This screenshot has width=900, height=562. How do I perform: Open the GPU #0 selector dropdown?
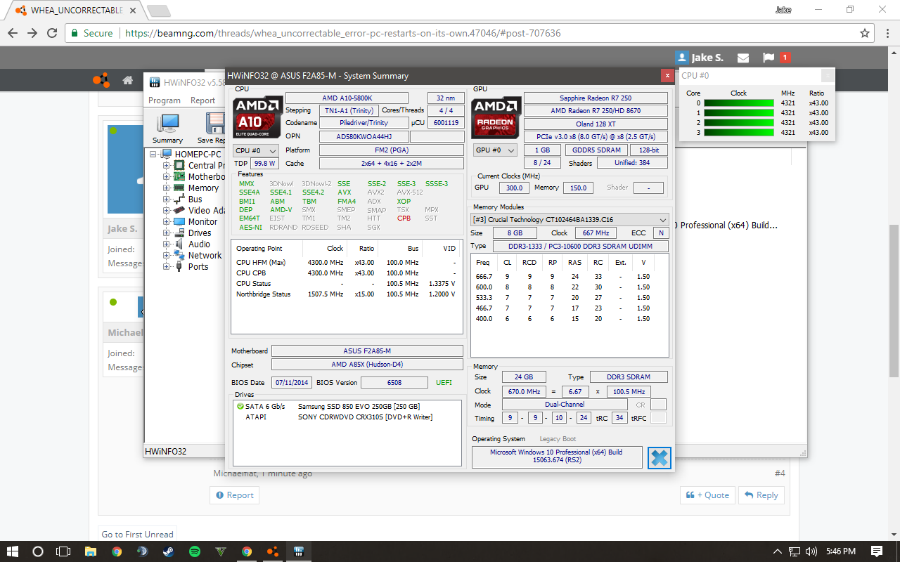[494, 150]
